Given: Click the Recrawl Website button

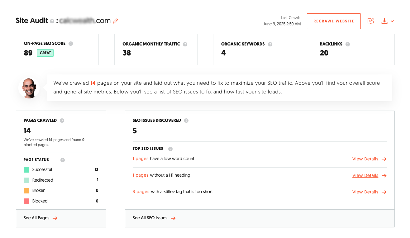Looking at the screenshot, I should click(x=334, y=21).
